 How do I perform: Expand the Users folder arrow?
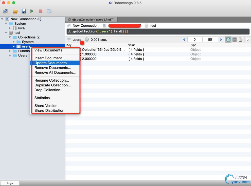coord(10,55)
